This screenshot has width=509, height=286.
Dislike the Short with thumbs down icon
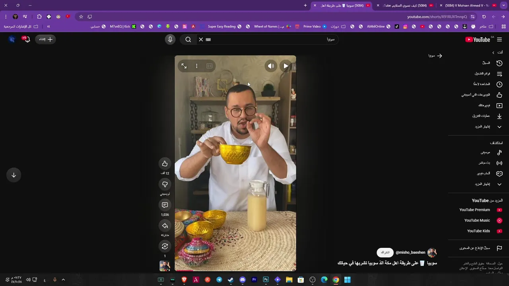pyautogui.click(x=165, y=184)
